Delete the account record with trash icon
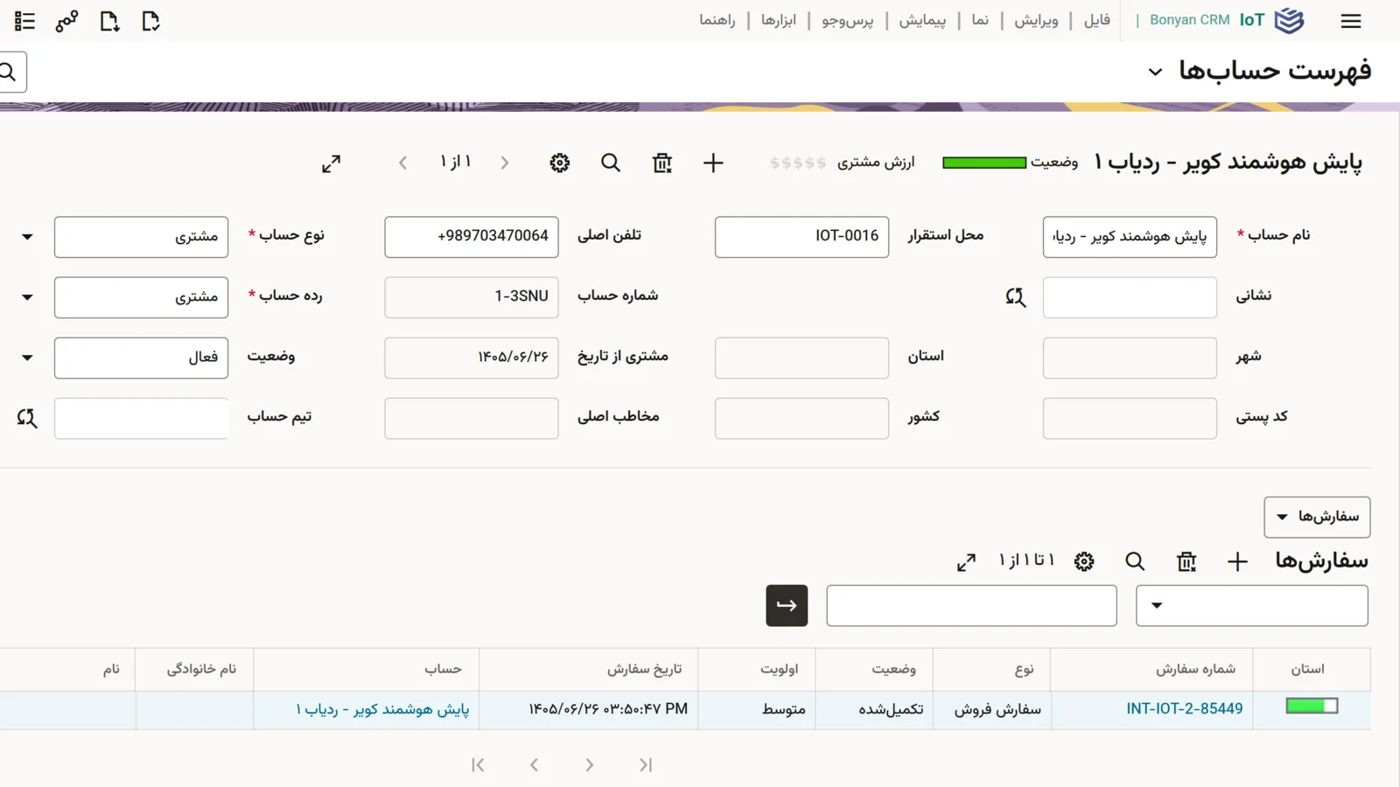The image size is (1400, 787). [662, 163]
